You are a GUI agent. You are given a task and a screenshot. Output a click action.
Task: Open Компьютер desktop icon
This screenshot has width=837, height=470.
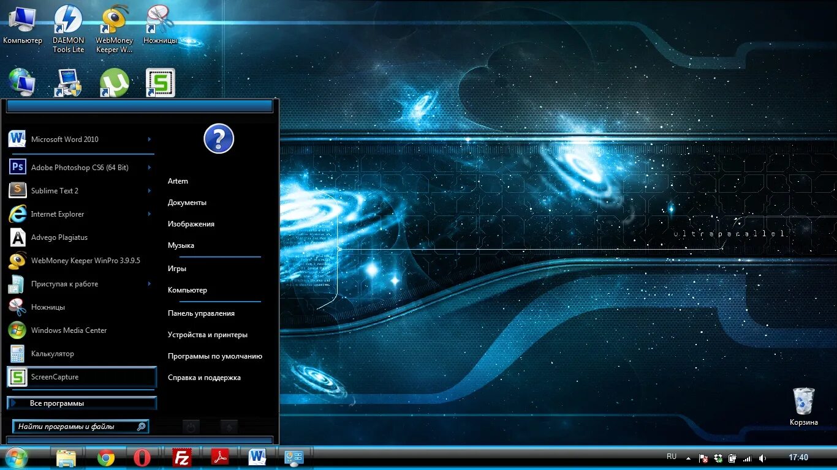(22, 26)
